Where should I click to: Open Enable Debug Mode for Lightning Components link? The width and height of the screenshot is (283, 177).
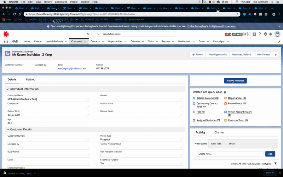[x=212, y=26]
